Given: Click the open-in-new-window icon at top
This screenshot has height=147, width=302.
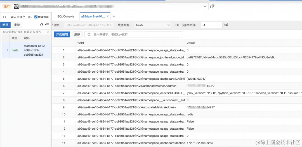Looking at the screenshot, I should [x=212, y=6].
